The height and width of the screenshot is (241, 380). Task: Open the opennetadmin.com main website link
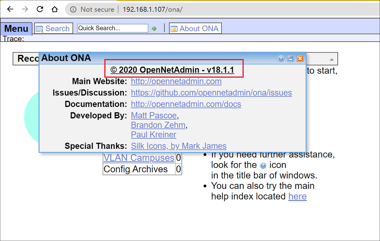pyautogui.click(x=176, y=81)
